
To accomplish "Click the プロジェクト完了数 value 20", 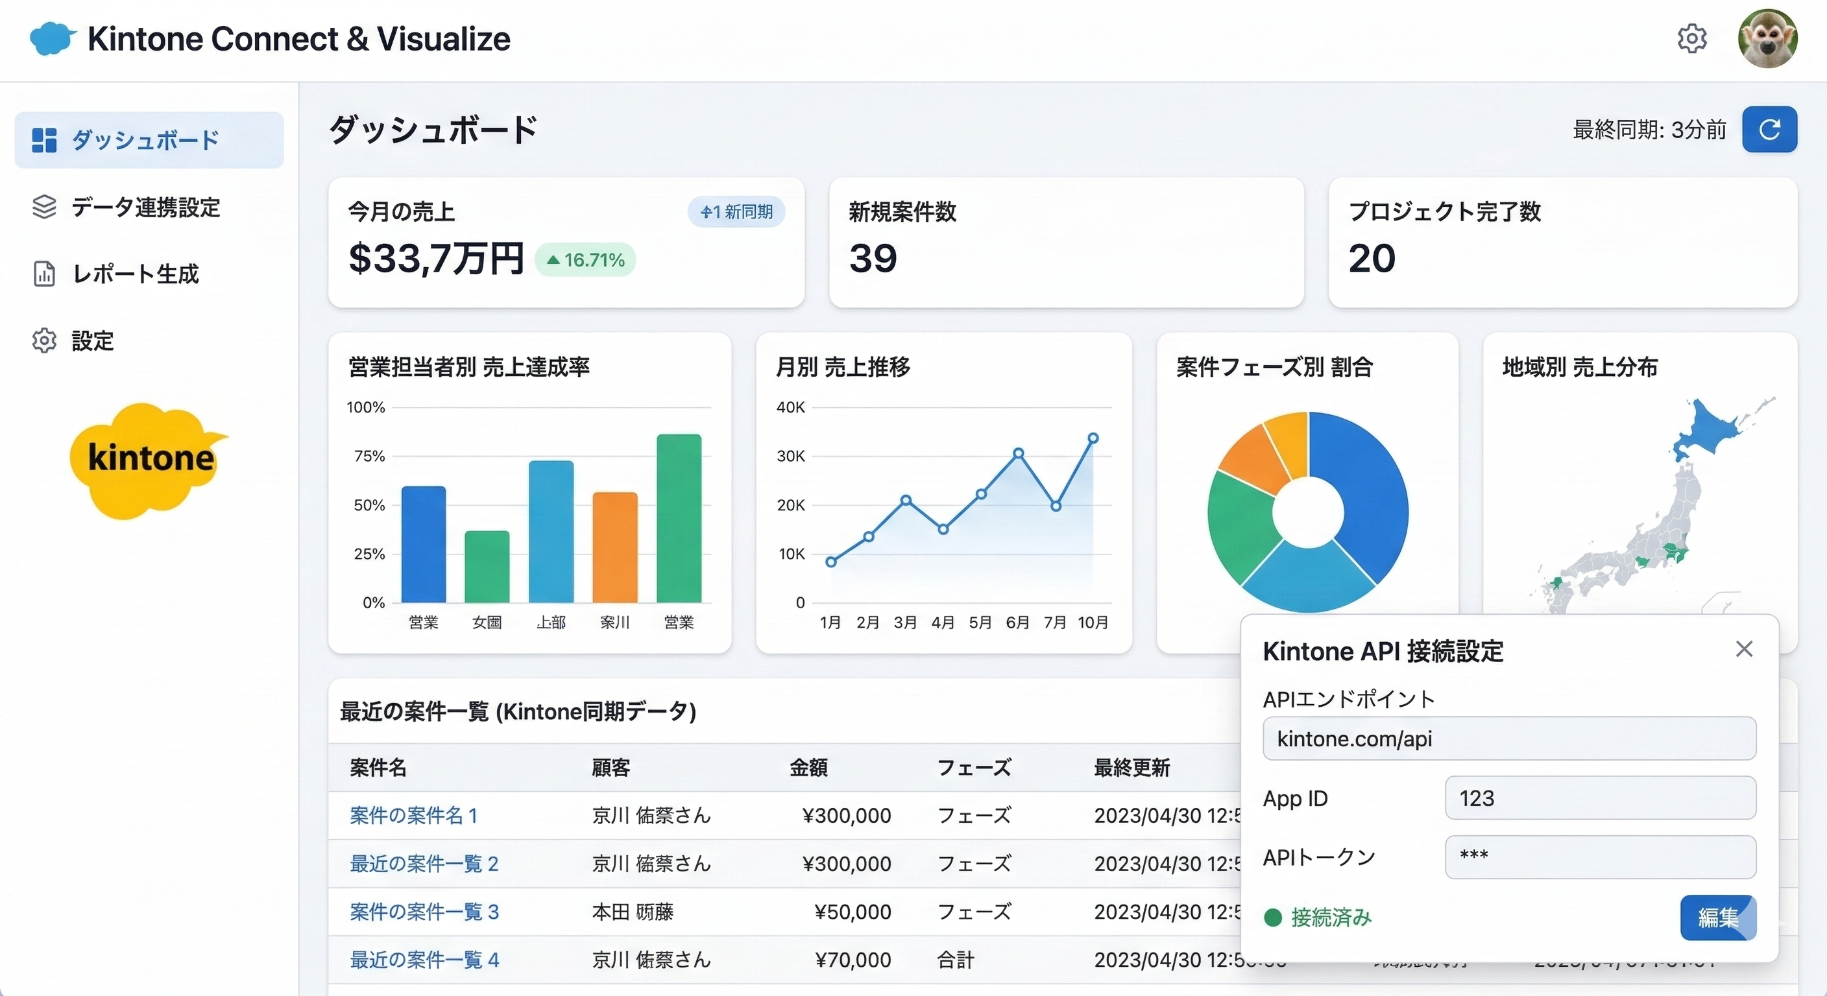I will (1372, 258).
